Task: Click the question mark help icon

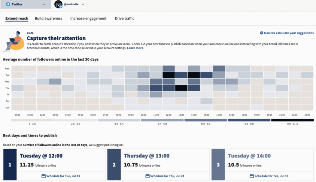Action: coord(261,33)
